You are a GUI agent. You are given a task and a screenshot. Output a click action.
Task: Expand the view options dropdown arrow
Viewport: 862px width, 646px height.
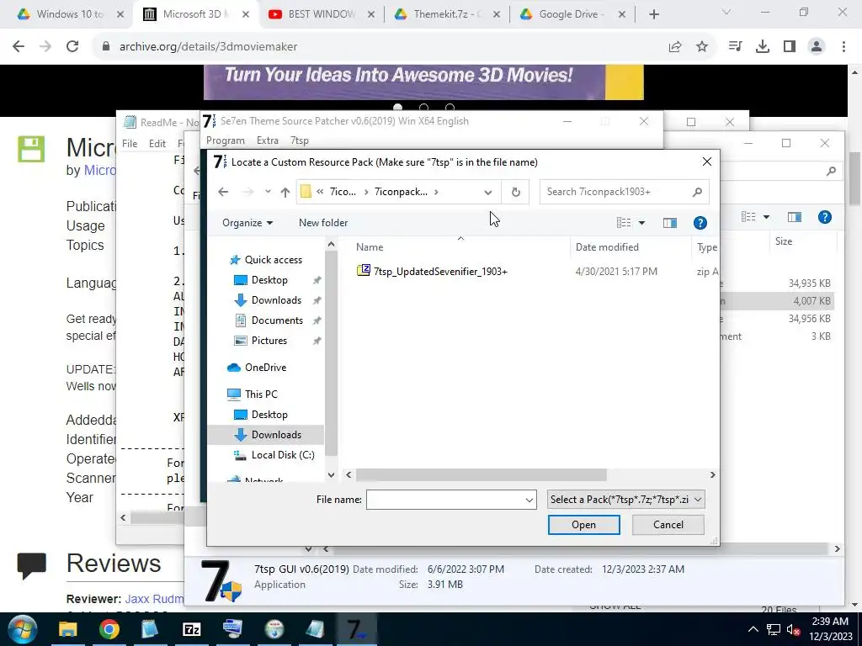(641, 222)
